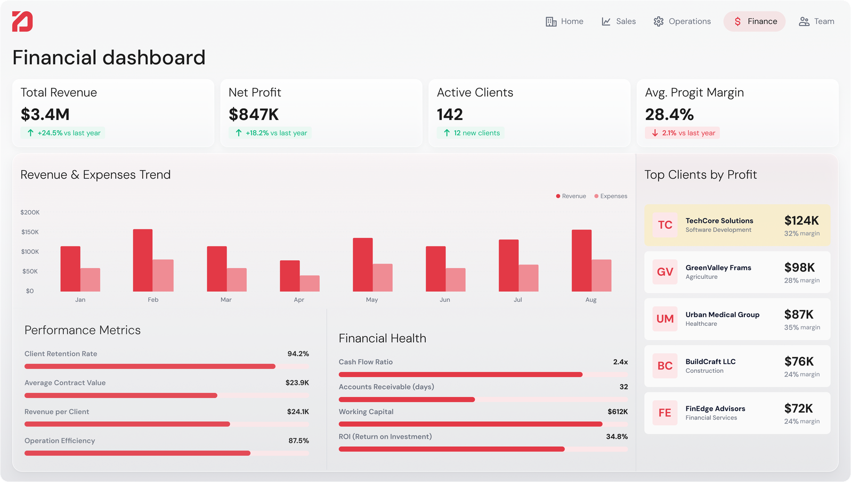Click the Average Contract Value progress bar
This screenshot has width=851, height=482.
click(167, 396)
